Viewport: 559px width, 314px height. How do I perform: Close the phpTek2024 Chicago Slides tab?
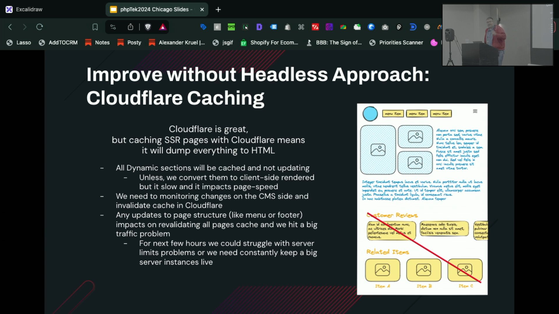pos(202,10)
